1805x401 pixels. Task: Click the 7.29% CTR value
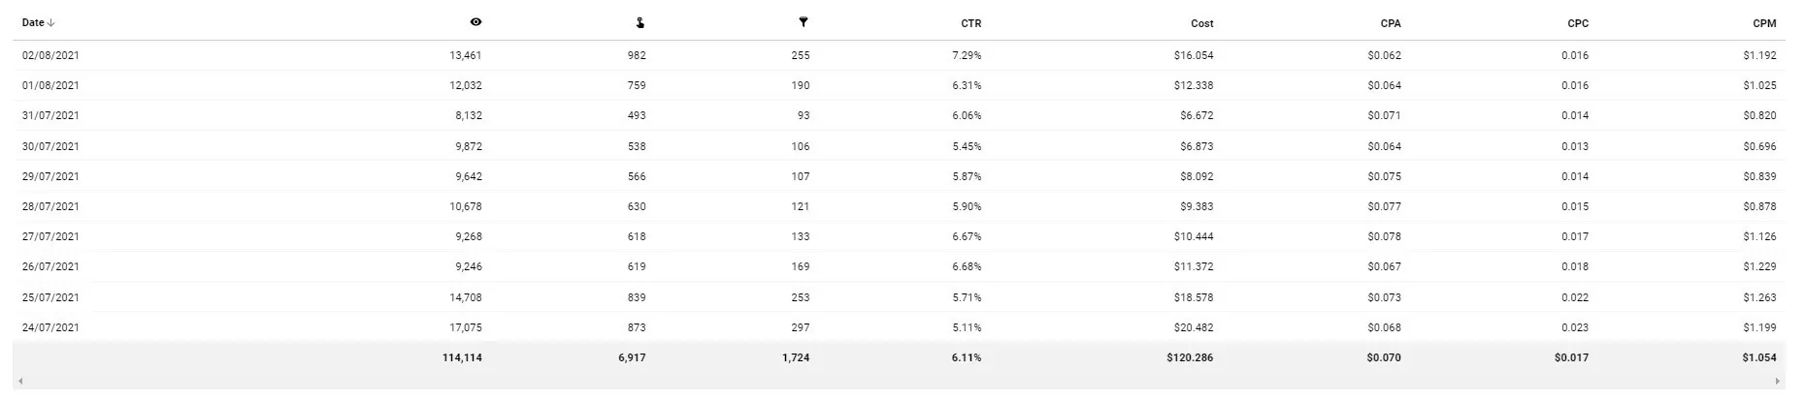point(967,56)
